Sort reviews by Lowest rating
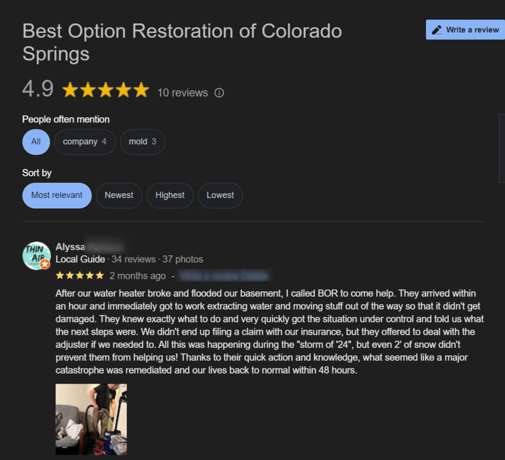This screenshot has height=460, width=505. pyautogui.click(x=220, y=195)
